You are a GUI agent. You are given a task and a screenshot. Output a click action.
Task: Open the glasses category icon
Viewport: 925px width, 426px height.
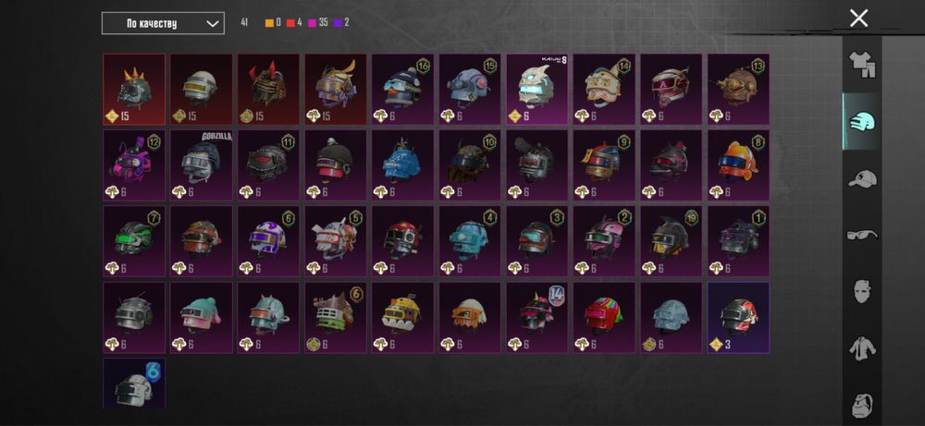[862, 235]
